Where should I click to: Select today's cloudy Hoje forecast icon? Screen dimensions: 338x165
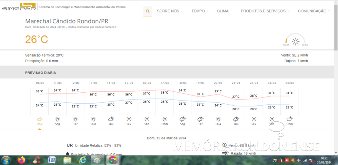pyautogui.click(x=40, y=119)
